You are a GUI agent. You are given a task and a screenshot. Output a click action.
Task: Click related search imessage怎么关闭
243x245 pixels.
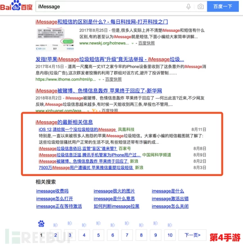(170, 206)
